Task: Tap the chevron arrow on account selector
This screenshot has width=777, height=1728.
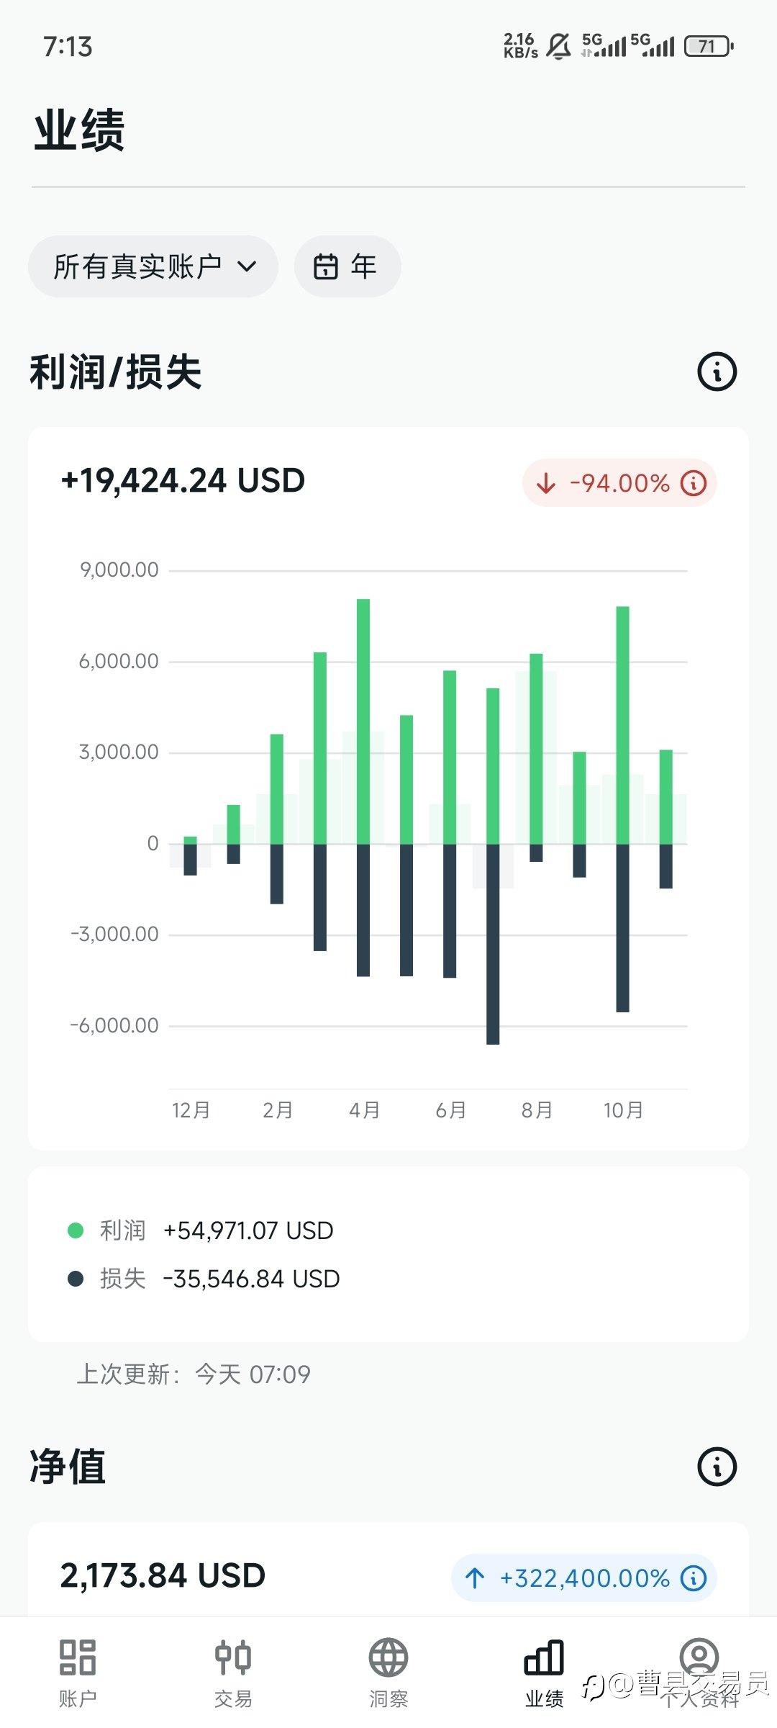Action: (247, 266)
